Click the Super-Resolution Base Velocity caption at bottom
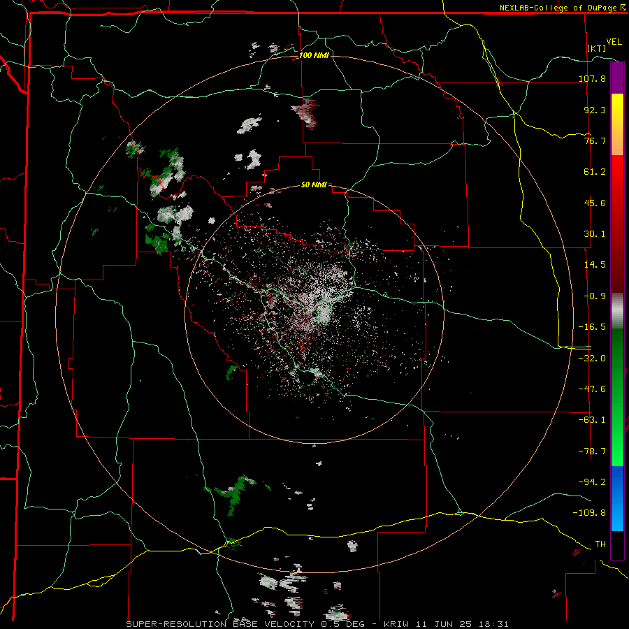The width and height of the screenshot is (629, 629). click(317, 624)
